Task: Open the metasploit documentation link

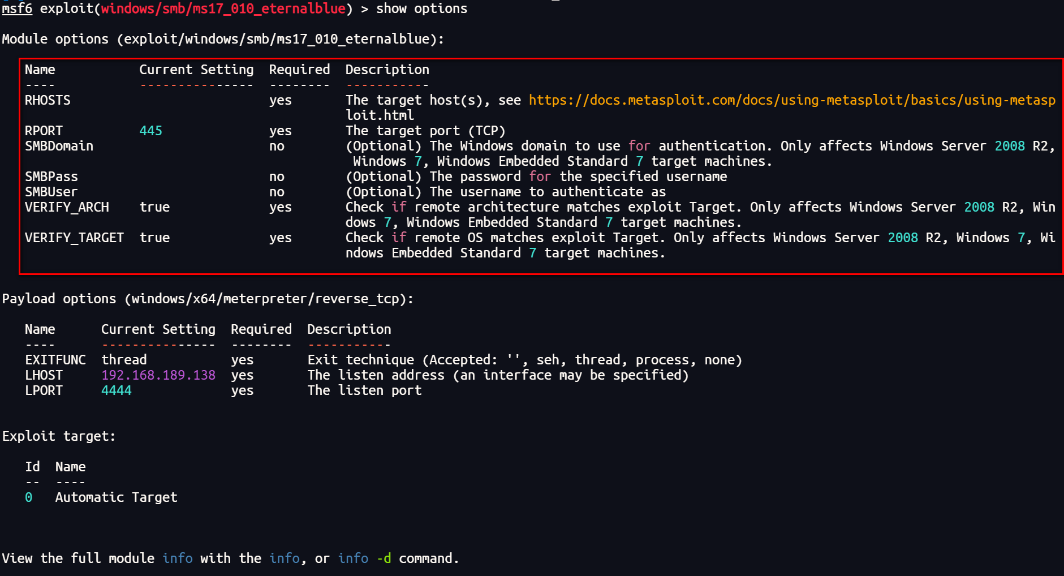Action: coord(792,100)
